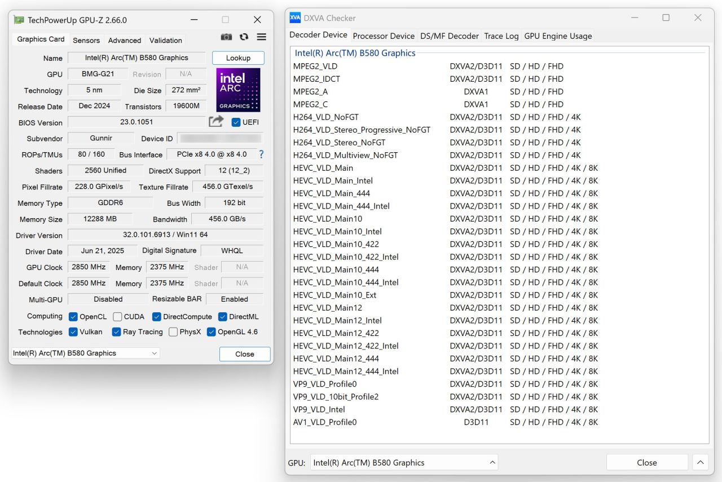Viewport: 722px width, 482px height.
Task: Toggle the DirectML checkbox
Action: (223, 317)
